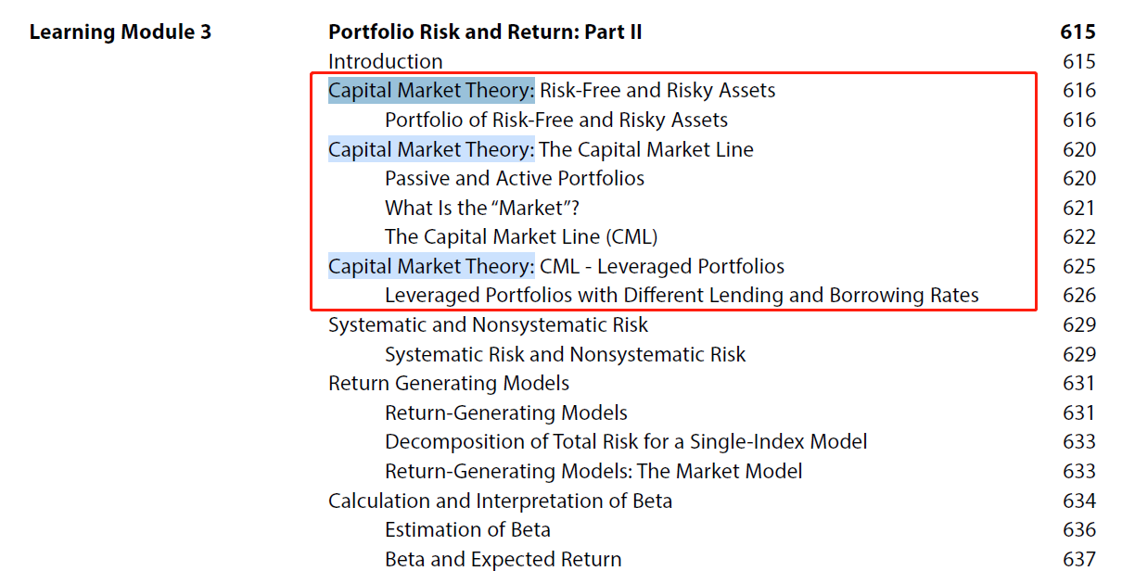Open Portfolio Risk and Return: Part II

pos(485,32)
